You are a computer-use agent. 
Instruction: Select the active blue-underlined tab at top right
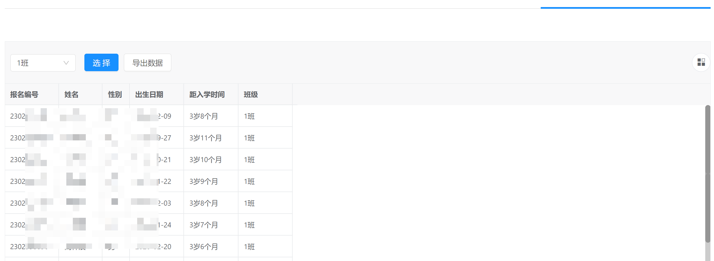(625, 8)
